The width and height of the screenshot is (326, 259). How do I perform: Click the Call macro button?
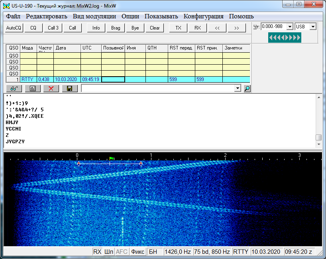pos(73,28)
